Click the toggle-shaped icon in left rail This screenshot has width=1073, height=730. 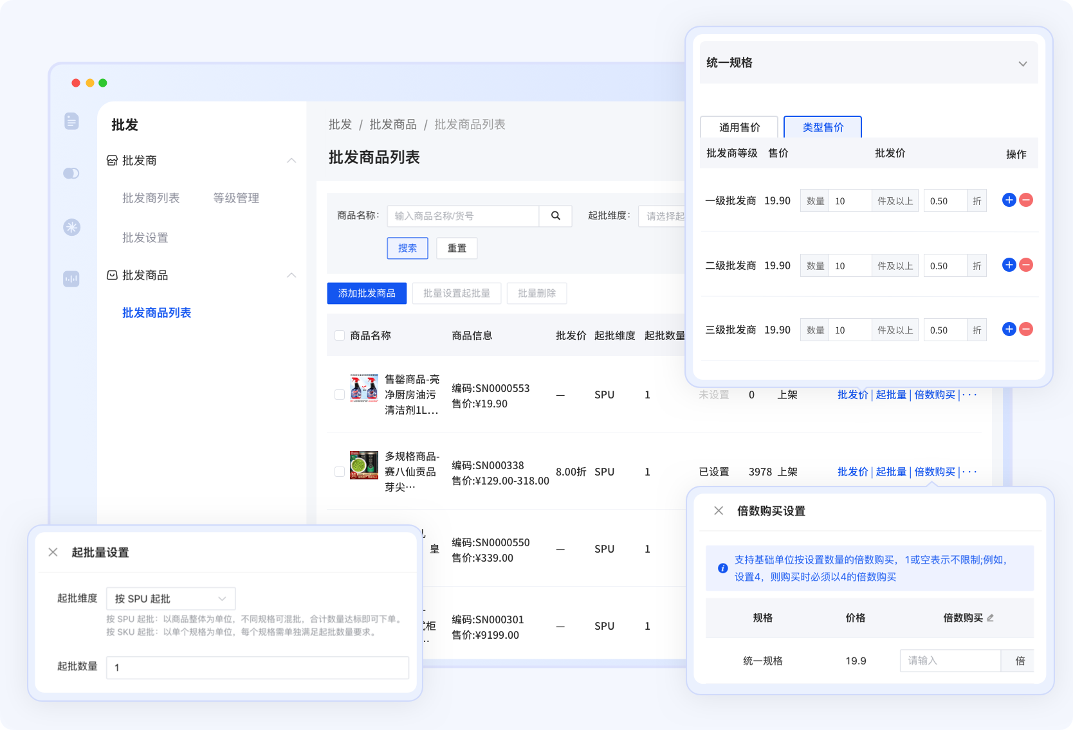(x=71, y=174)
